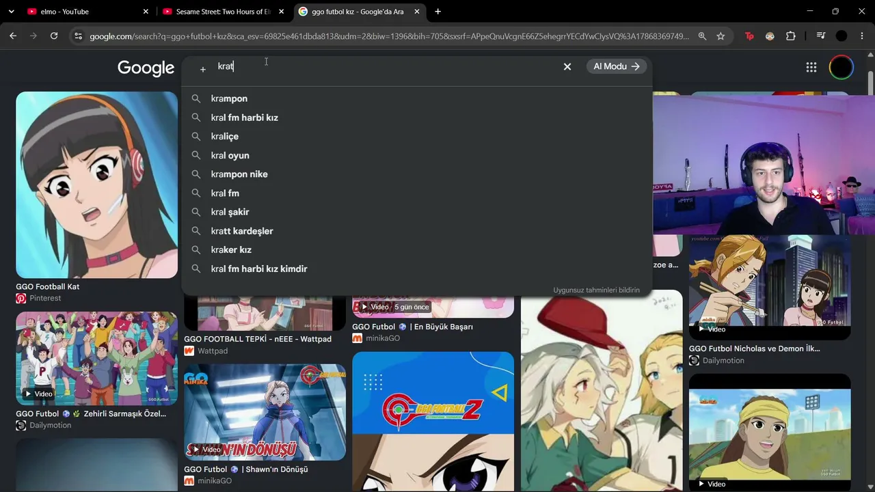Switch to AI Modu
Screen dimensions: 875x492
pos(616,66)
